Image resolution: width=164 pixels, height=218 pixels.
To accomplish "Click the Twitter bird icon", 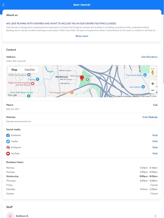I will (x=8, y=141).
